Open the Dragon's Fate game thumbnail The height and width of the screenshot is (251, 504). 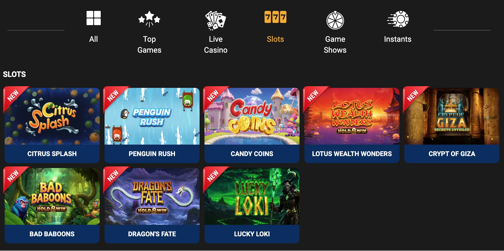152,196
